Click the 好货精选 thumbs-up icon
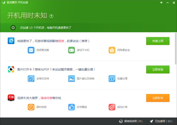 71,107
